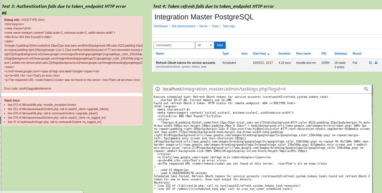The image size is (382, 193).
Task: Open the Site administration breadcrumb link
Action: click(183, 26)
